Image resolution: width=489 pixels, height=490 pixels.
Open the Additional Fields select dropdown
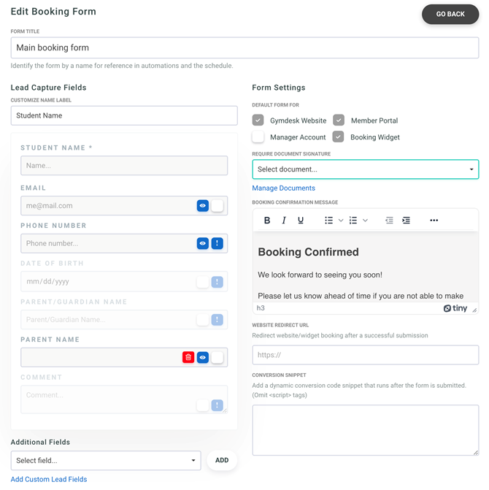click(x=106, y=461)
